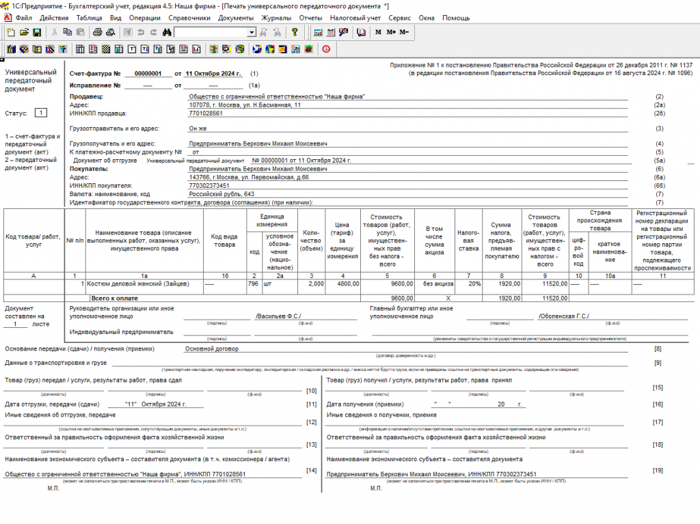Open the Операции menu
This screenshot has width=700, height=524.
pos(145,18)
